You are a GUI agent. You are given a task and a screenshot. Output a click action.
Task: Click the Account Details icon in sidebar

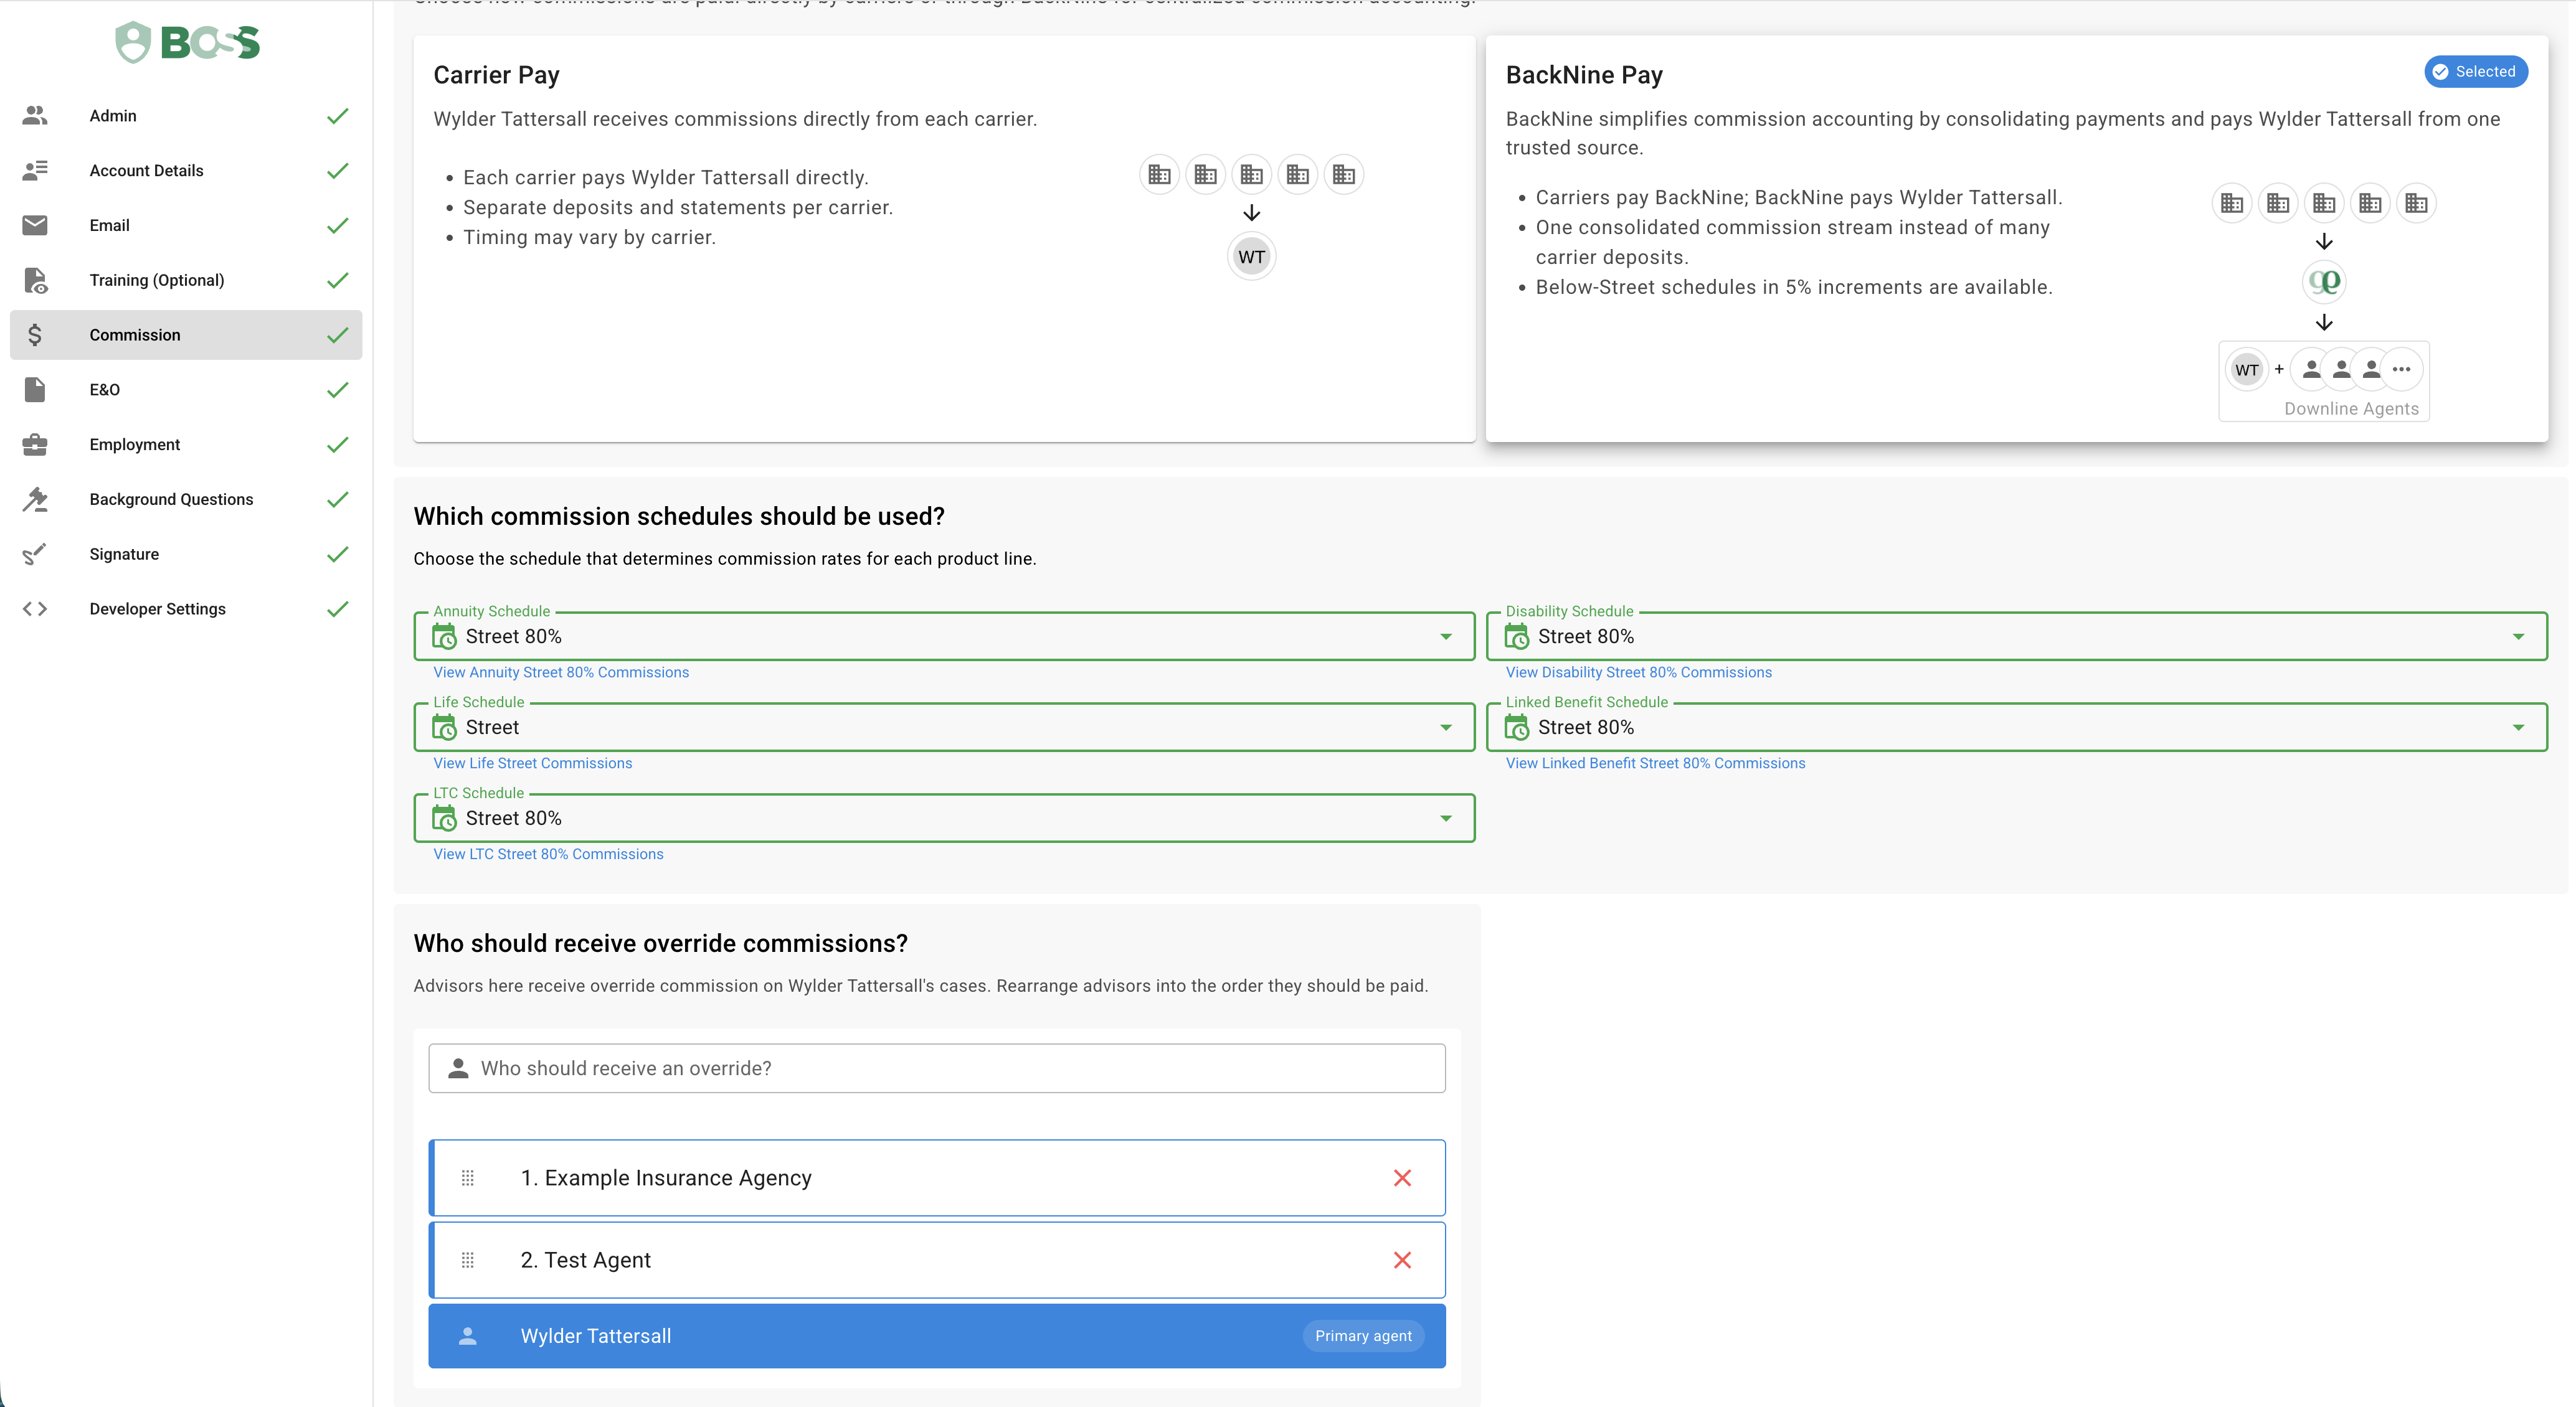35,171
